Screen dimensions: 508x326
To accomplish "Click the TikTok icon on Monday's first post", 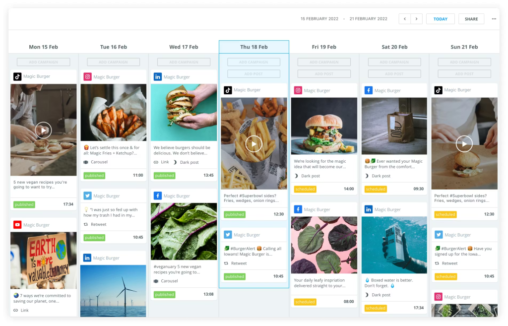I will tap(17, 76).
